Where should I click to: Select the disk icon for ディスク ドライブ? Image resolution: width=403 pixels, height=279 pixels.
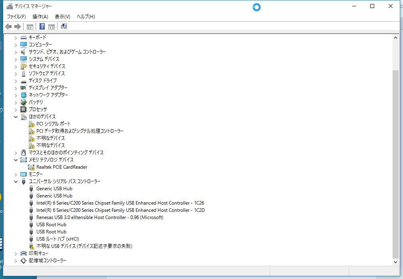[x=23, y=81]
